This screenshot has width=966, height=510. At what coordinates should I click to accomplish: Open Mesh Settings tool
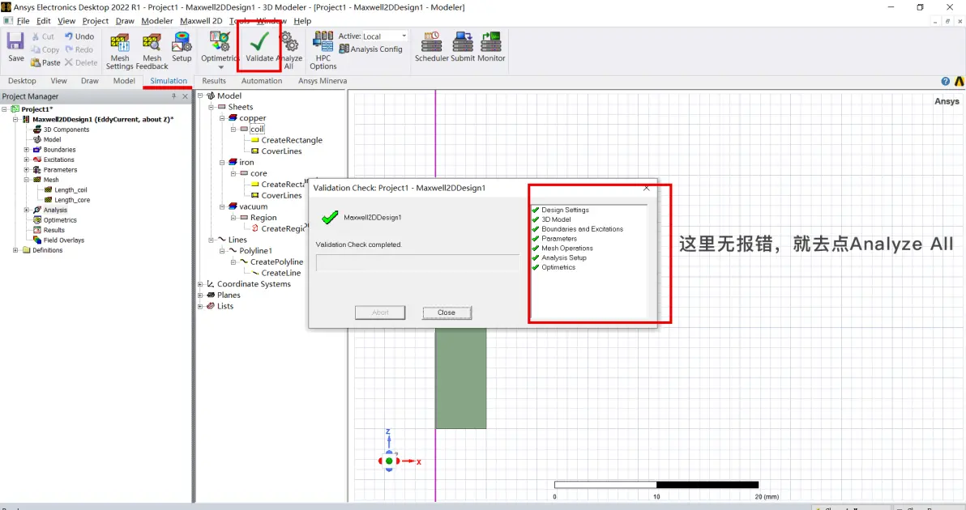coord(119,51)
